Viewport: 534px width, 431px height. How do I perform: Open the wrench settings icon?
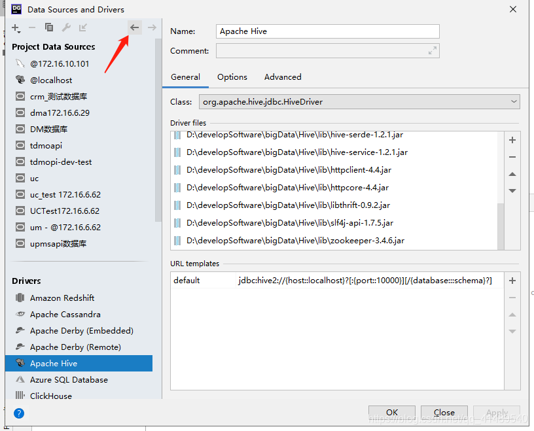66,27
